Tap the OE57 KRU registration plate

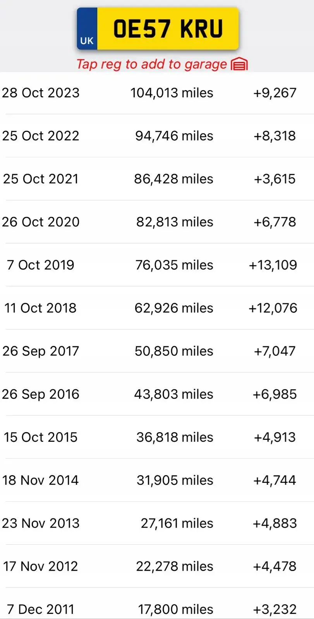[x=158, y=29]
